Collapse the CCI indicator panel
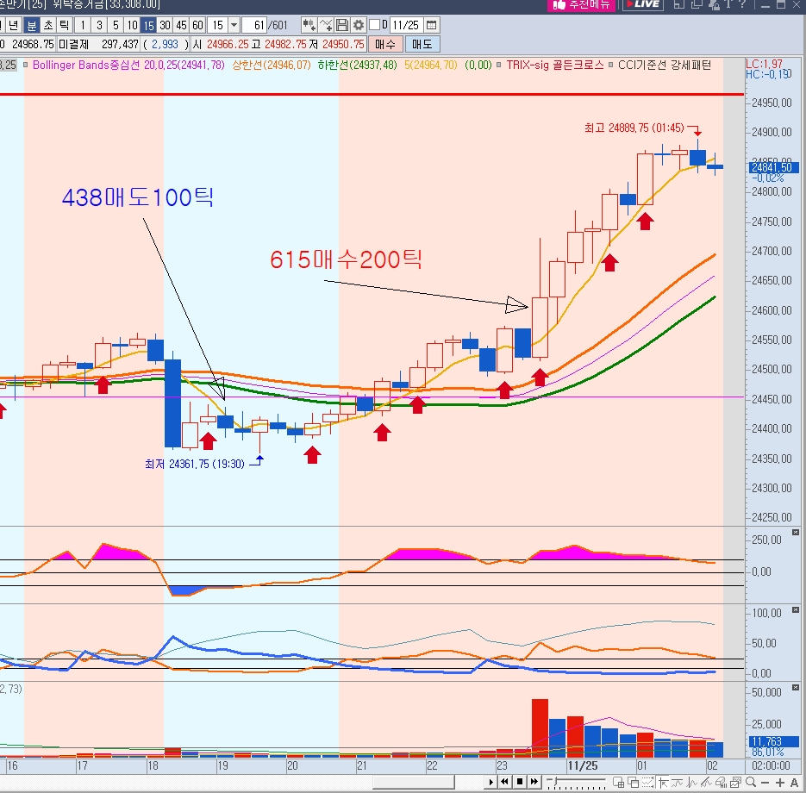Screen dimensions: 806x793 (x=795, y=533)
